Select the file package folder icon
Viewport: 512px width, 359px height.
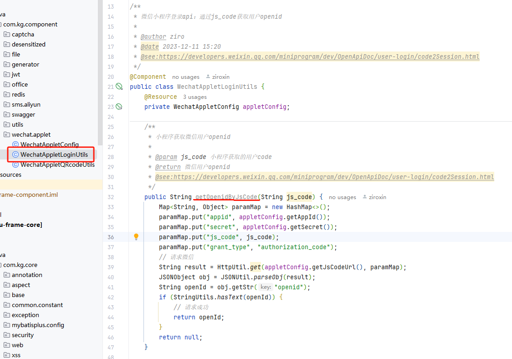coord(6,54)
